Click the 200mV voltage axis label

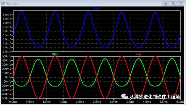pos(7,69)
